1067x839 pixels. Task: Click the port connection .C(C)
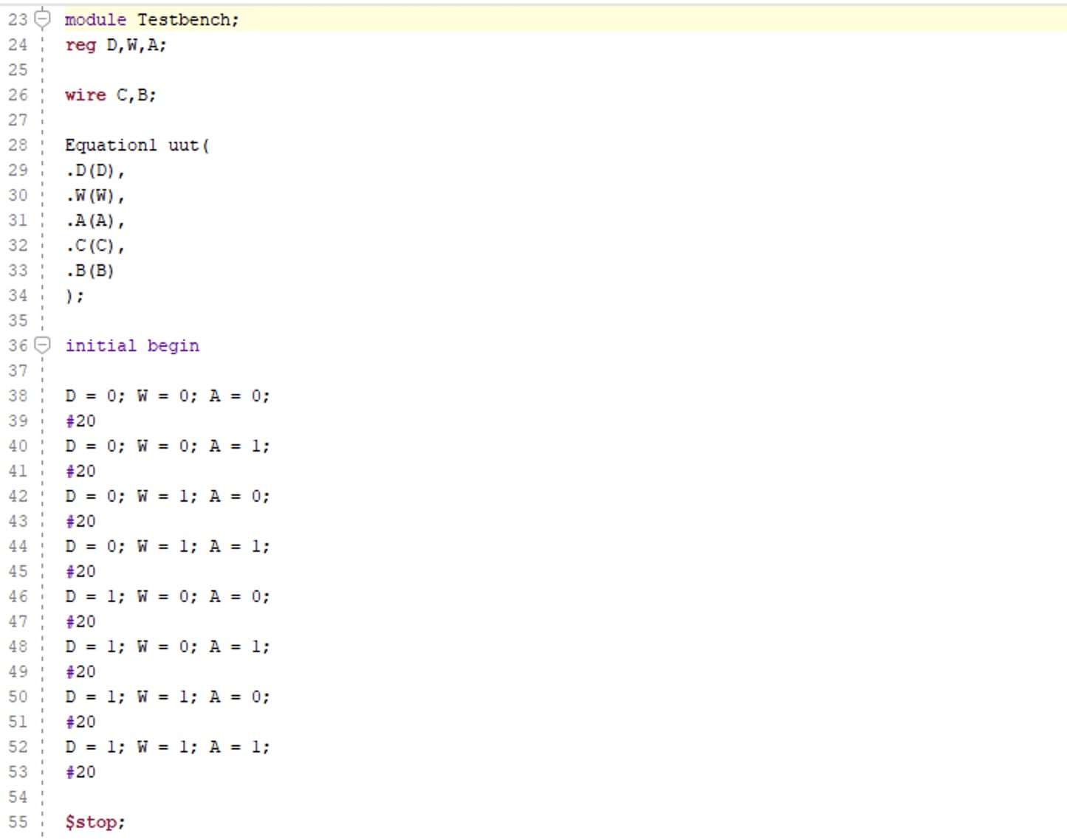click(x=93, y=245)
